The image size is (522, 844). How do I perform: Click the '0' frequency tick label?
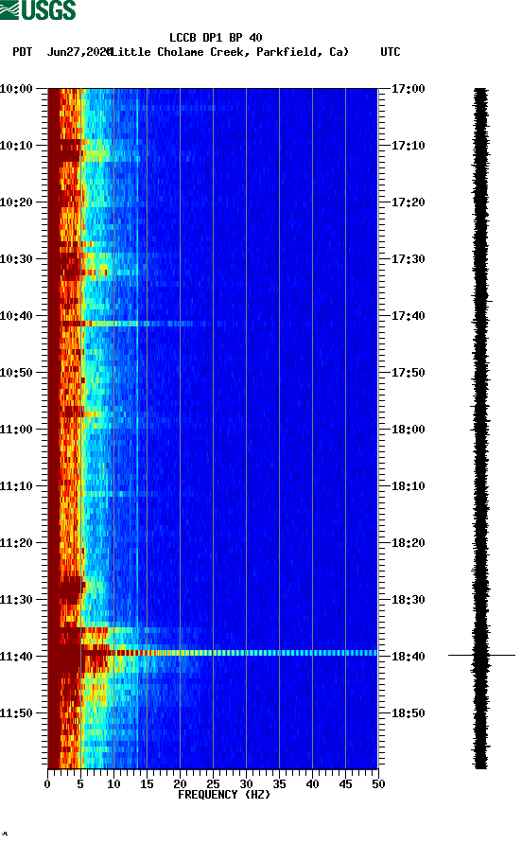[47, 784]
